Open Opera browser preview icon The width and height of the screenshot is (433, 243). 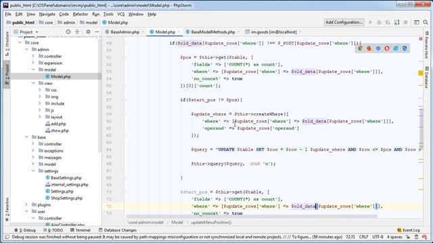pos(386,49)
